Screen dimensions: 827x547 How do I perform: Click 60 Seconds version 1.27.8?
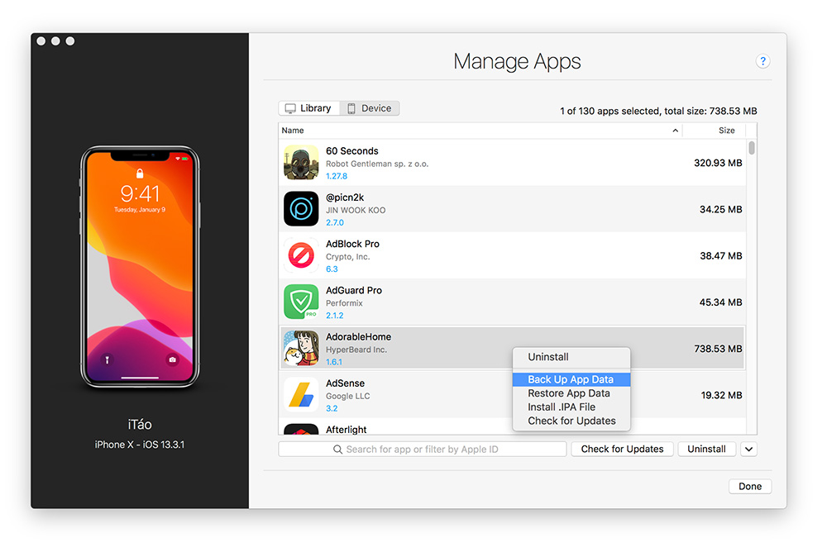click(337, 176)
